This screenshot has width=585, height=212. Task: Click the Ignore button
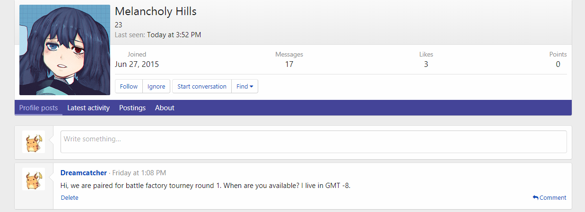157,86
